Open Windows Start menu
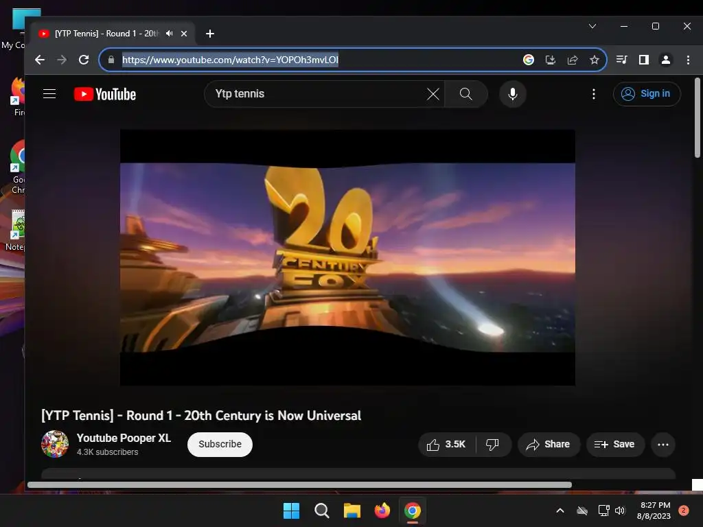Screen dimensions: 703x527 pos(291,511)
